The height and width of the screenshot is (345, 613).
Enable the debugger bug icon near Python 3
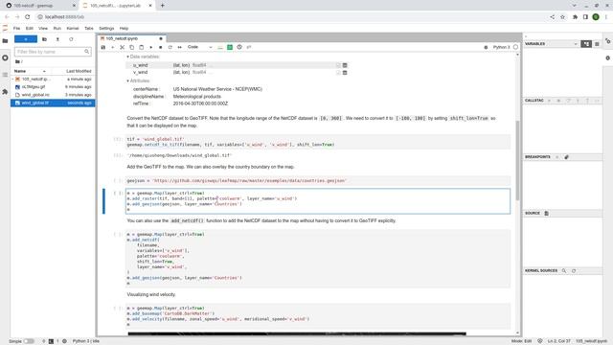486,47
